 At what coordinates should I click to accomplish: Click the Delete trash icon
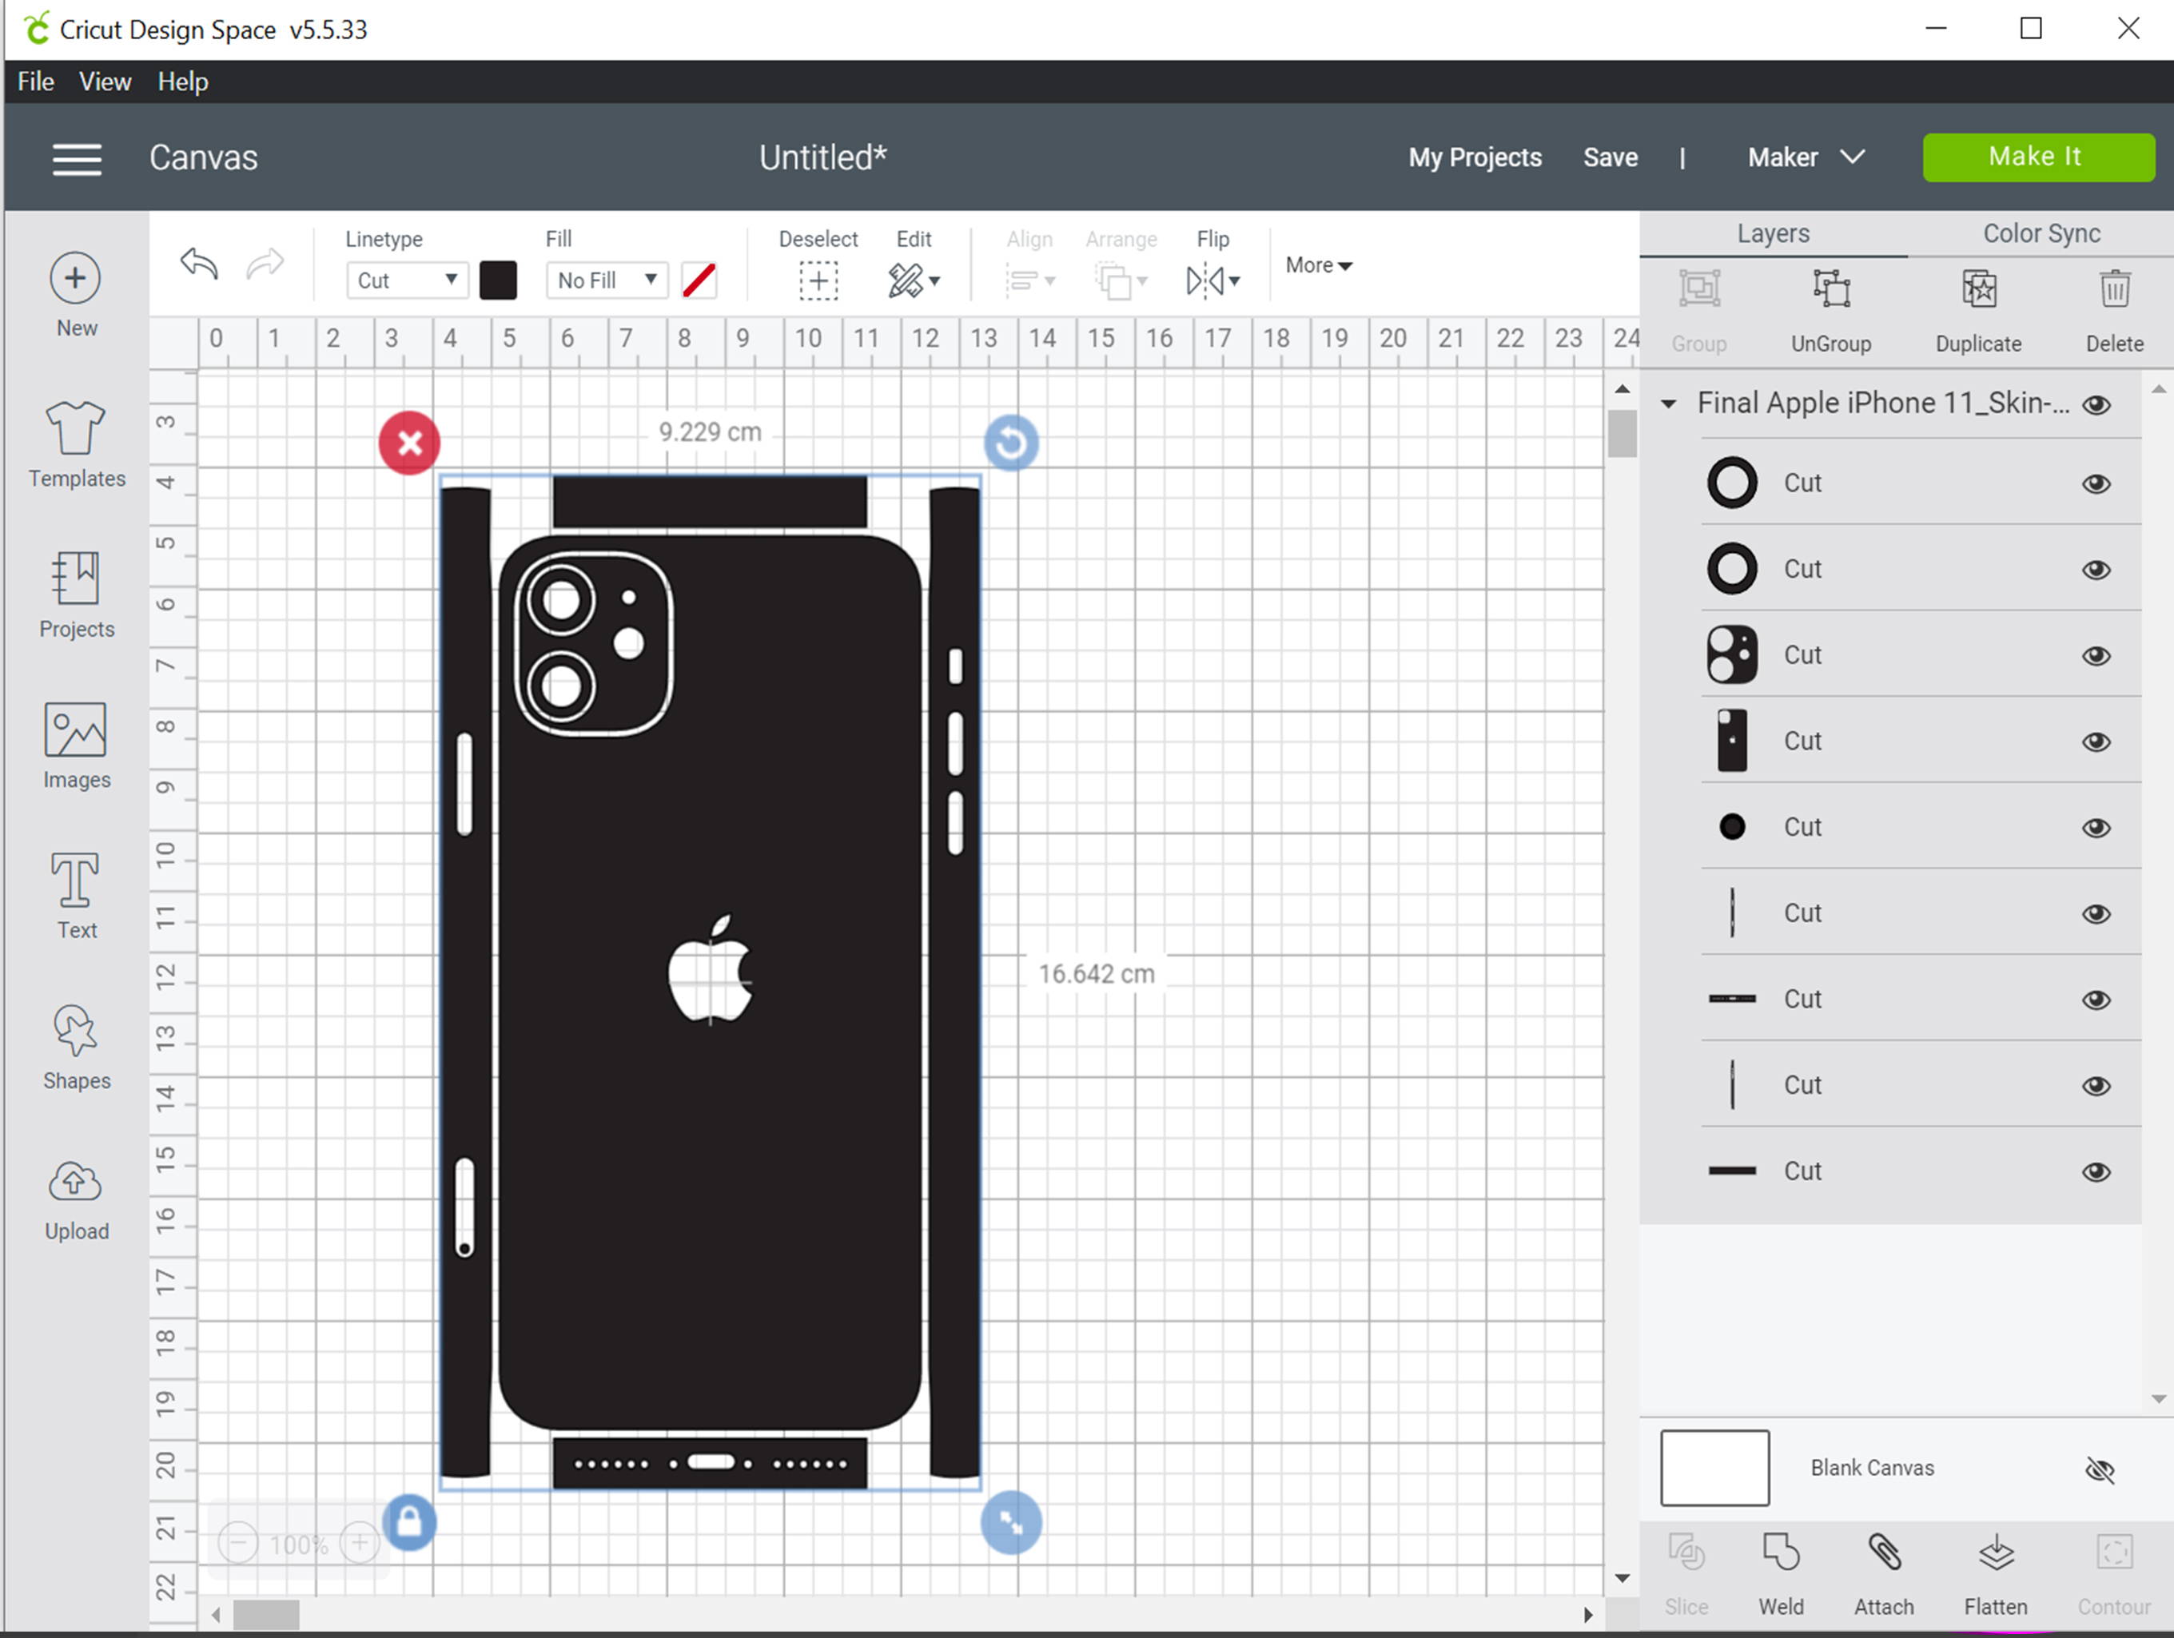pyautogui.click(x=2115, y=290)
